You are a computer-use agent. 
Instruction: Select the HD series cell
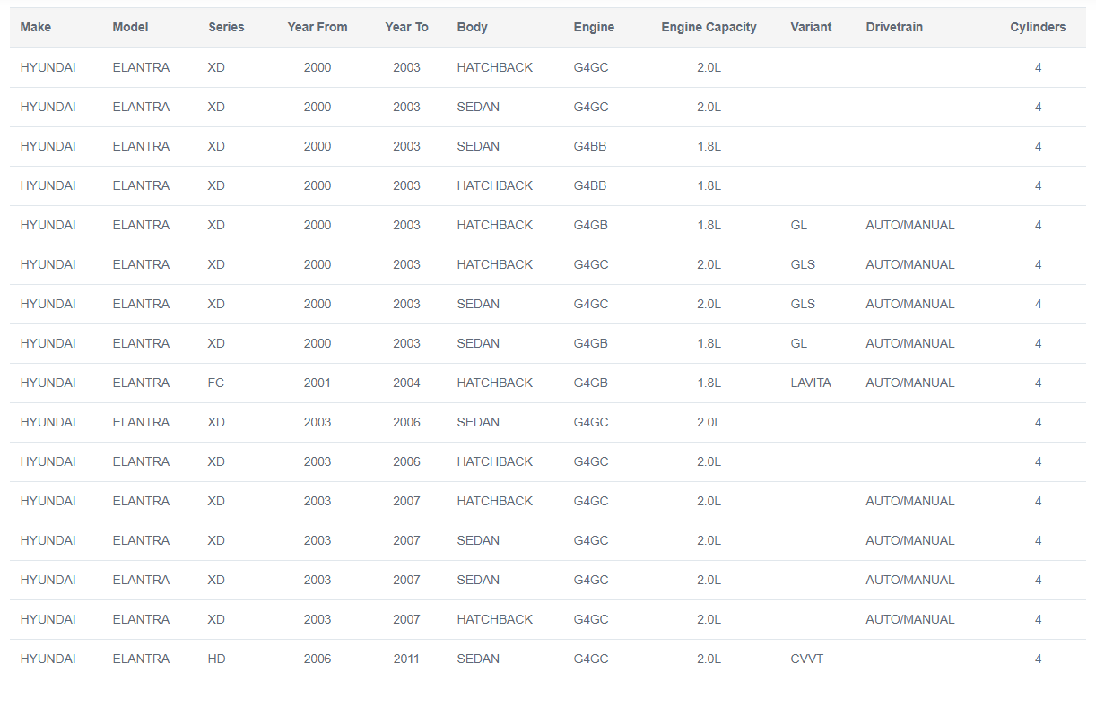pos(216,659)
